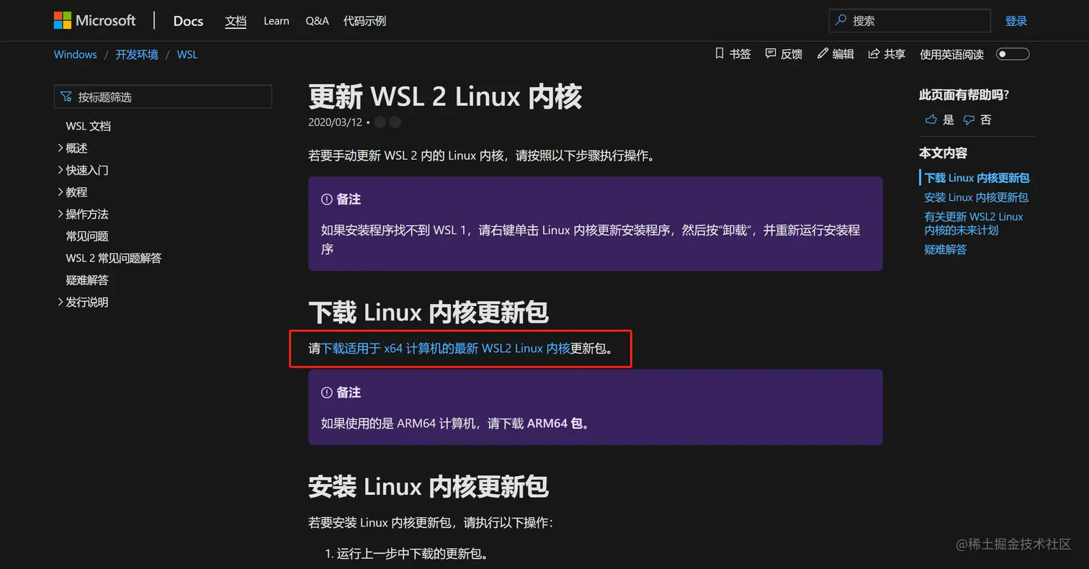Expand the 快速入门 section in sidebar
The image size is (1089, 569).
(60, 171)
